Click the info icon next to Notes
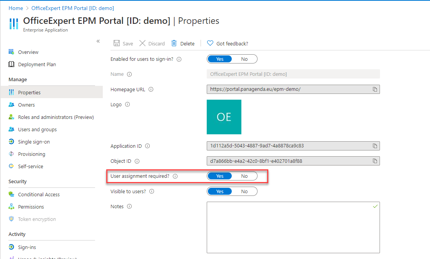Viewport: 430px width, 259px height. (x=129, y=207)
